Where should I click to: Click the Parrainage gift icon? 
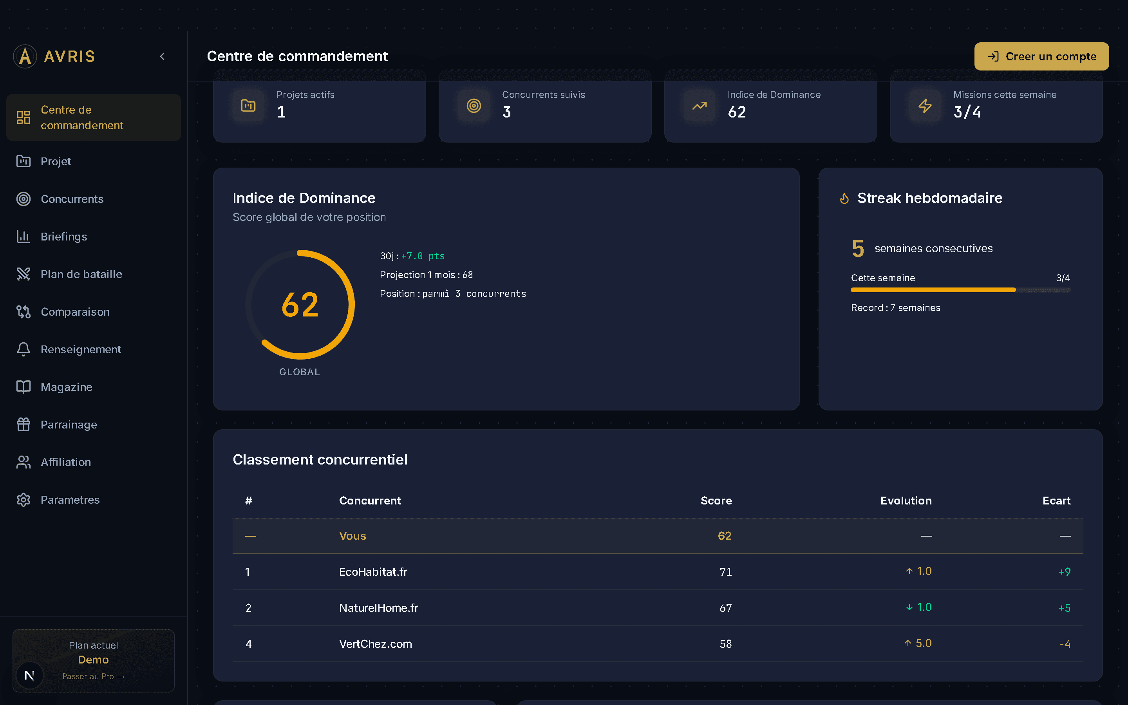(x=23, y=424)
